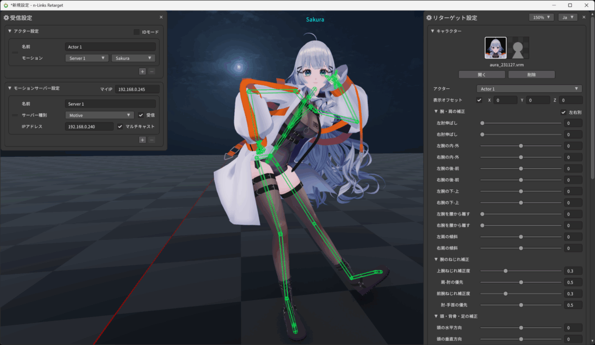Open the Motive server type dropdown
Screen dimensions: 595x345
99,115
